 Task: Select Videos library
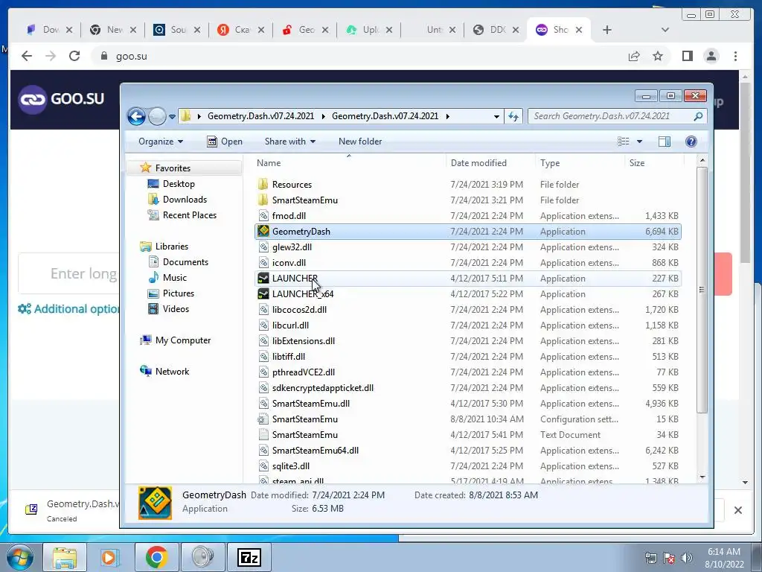176,309
